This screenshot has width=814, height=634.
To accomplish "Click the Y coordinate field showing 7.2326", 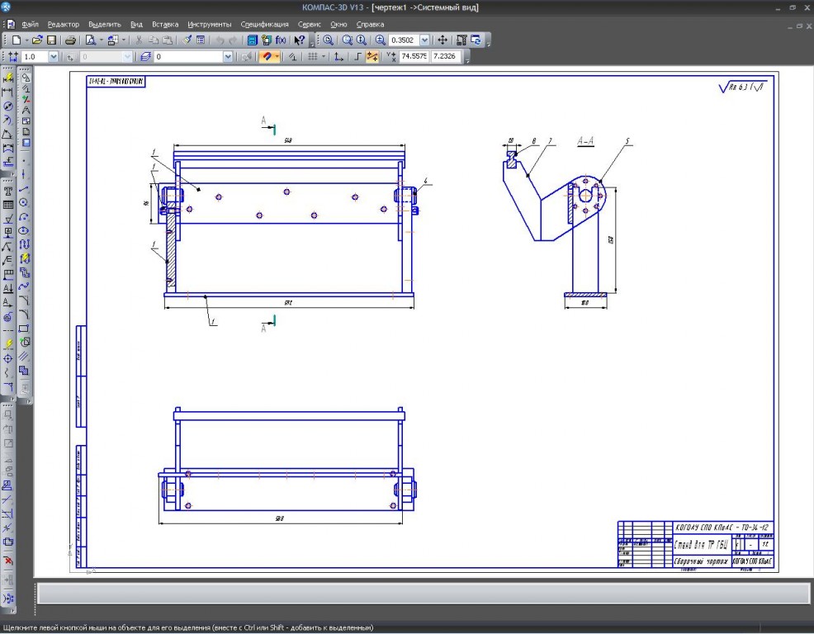I will pyautogui.click(x=446, y=57).
